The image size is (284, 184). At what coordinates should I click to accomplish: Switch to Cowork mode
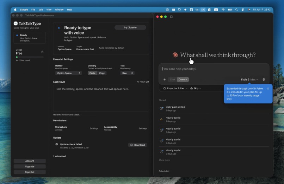(183, 80)
